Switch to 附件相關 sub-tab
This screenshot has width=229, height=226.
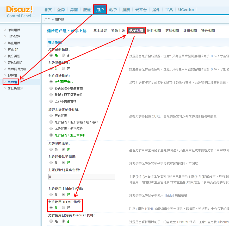(x=154, y=31)
